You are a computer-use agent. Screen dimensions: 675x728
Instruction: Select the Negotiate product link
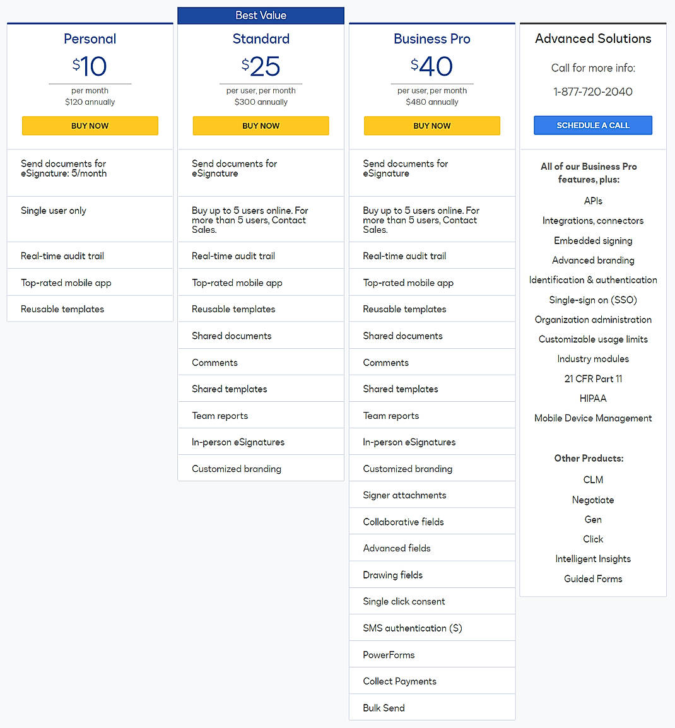592,500
